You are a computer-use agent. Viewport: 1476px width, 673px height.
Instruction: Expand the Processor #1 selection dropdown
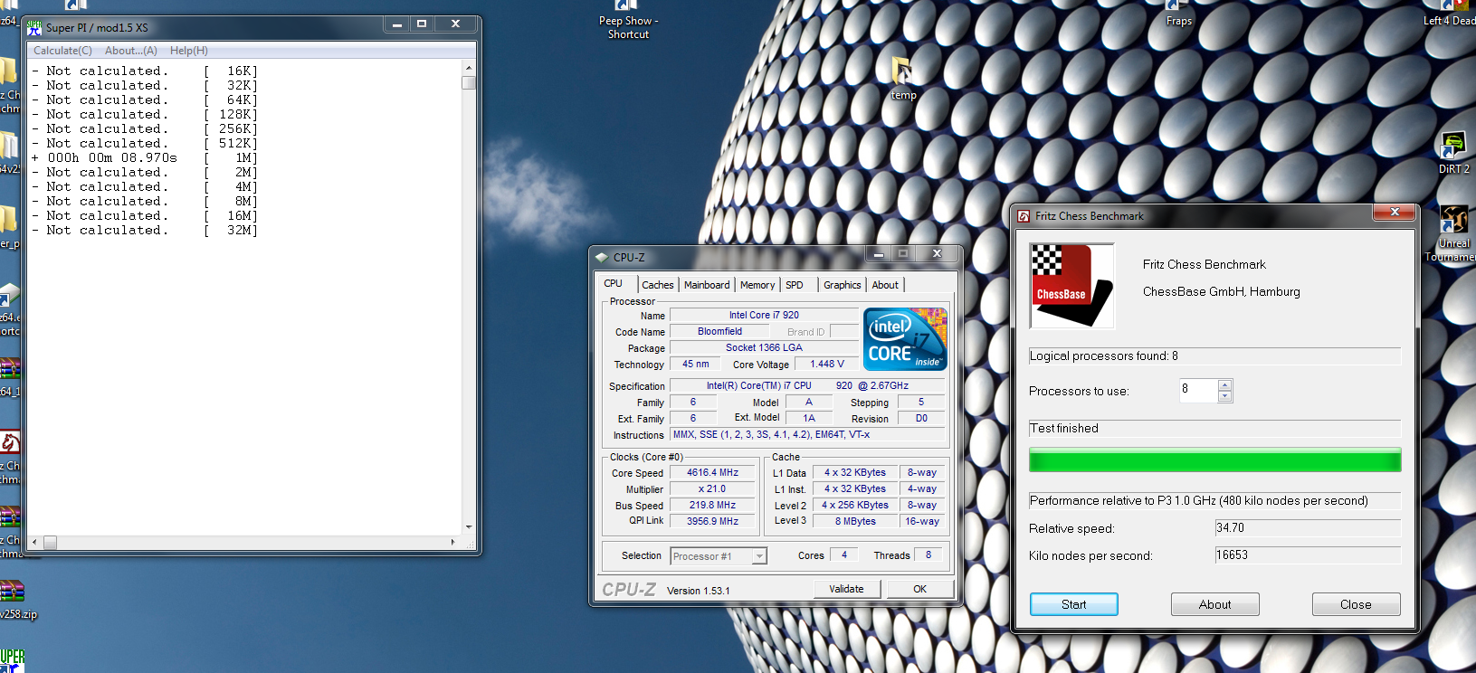(x=760, y=556)
